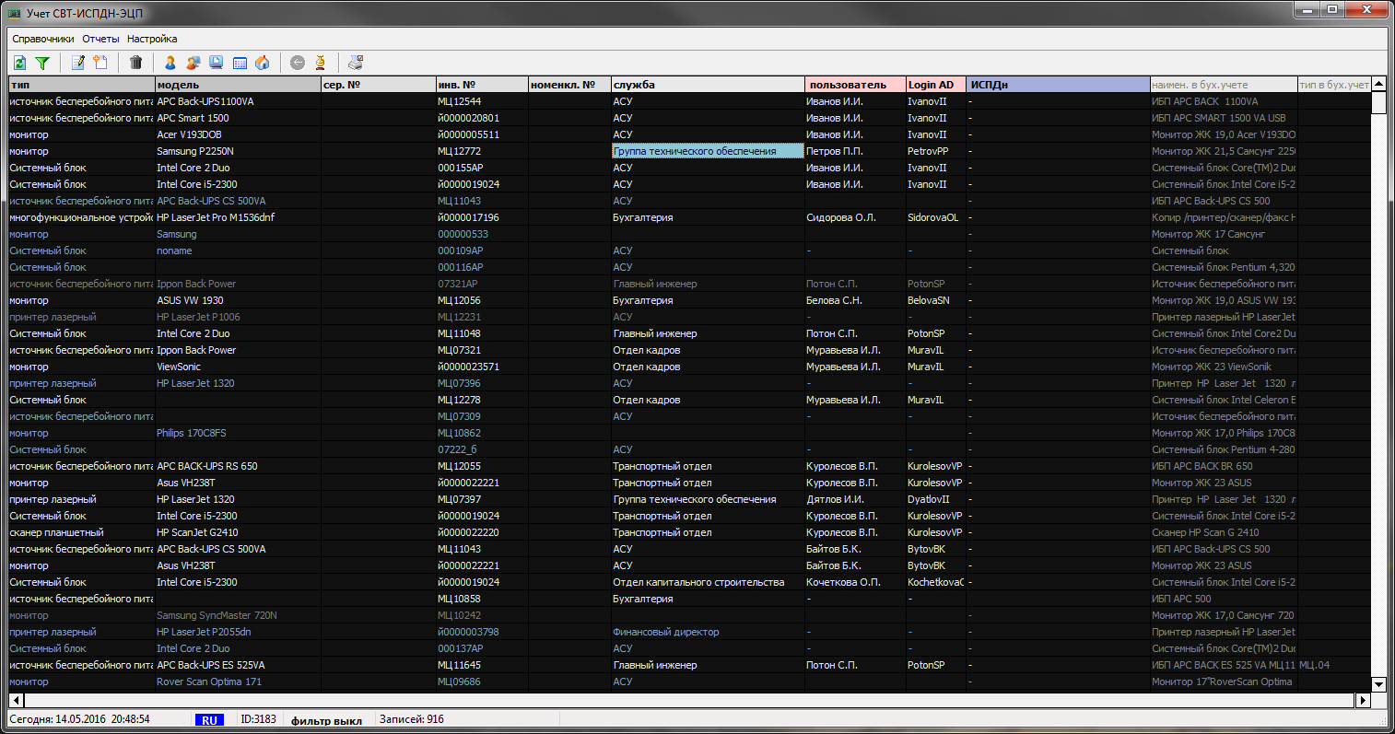Open the green funnel filter tool
Screen dimensions: 1395x734
[42, 63]
